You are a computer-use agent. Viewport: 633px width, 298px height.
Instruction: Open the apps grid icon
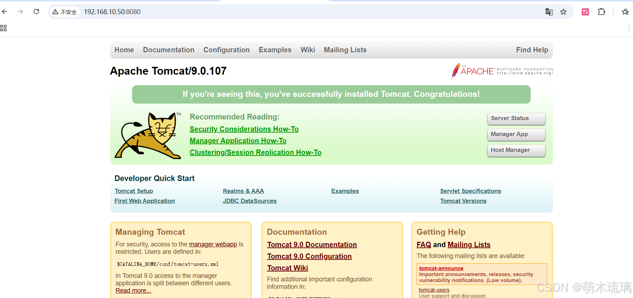tap(4, 28)
